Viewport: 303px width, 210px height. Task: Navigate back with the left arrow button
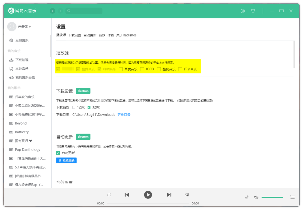pyautogui.click(x=52, y=11)
